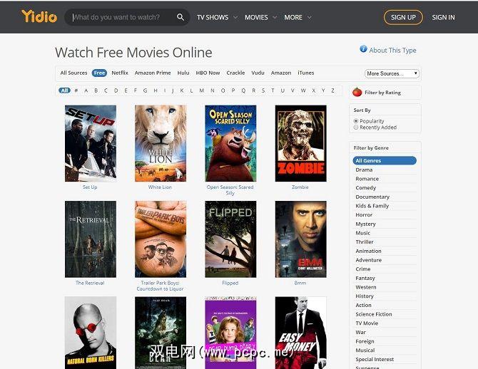Click the Sign Up button

tap(403, 17)
